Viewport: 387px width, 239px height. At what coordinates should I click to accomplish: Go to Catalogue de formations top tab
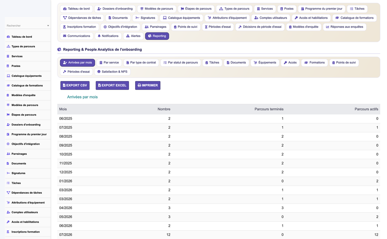354,18
